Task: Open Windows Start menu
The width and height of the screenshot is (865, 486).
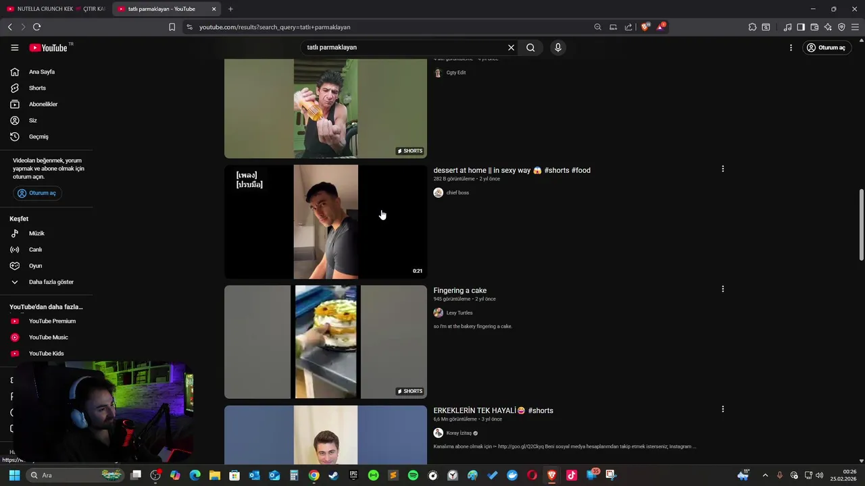Action: click(14, 475)
